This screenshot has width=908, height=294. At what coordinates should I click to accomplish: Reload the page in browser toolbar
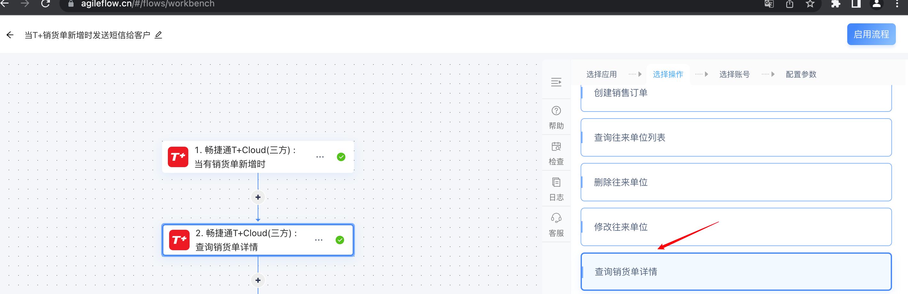[x=45, y=4]
